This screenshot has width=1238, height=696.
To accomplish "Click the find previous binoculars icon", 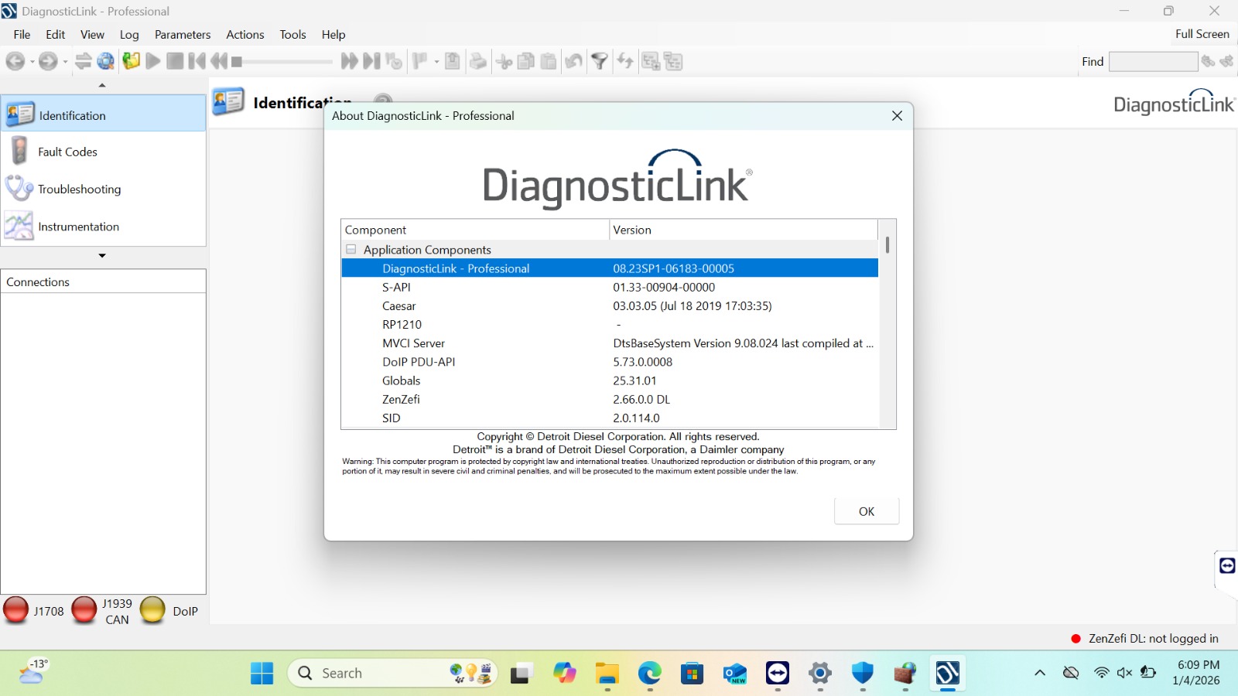I will (1227, 61).
